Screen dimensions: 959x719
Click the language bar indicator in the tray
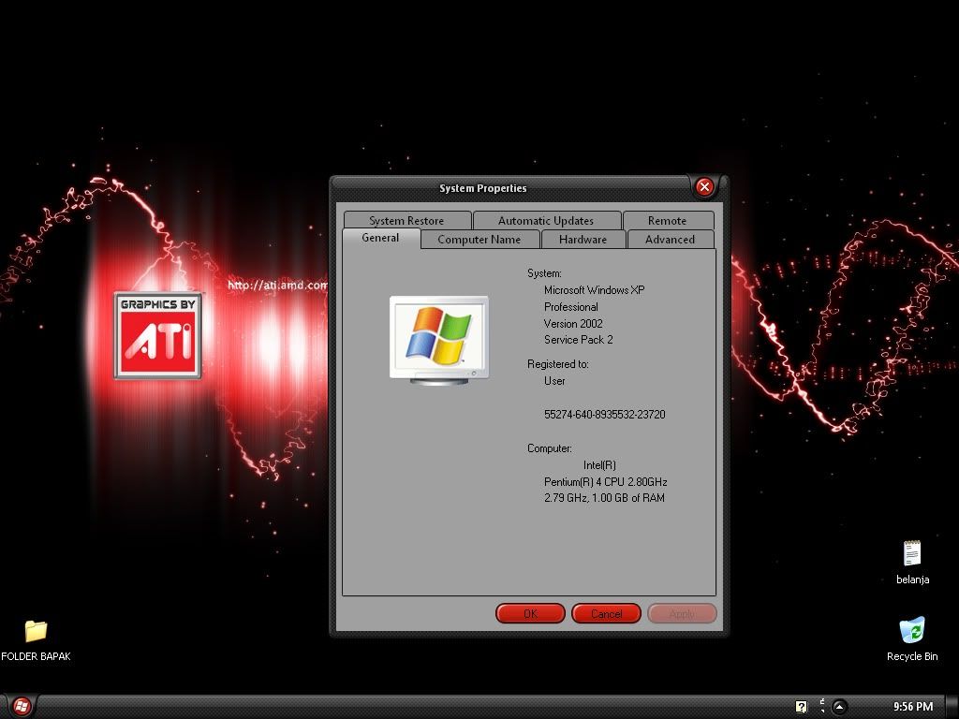click(x=822, y=706)
